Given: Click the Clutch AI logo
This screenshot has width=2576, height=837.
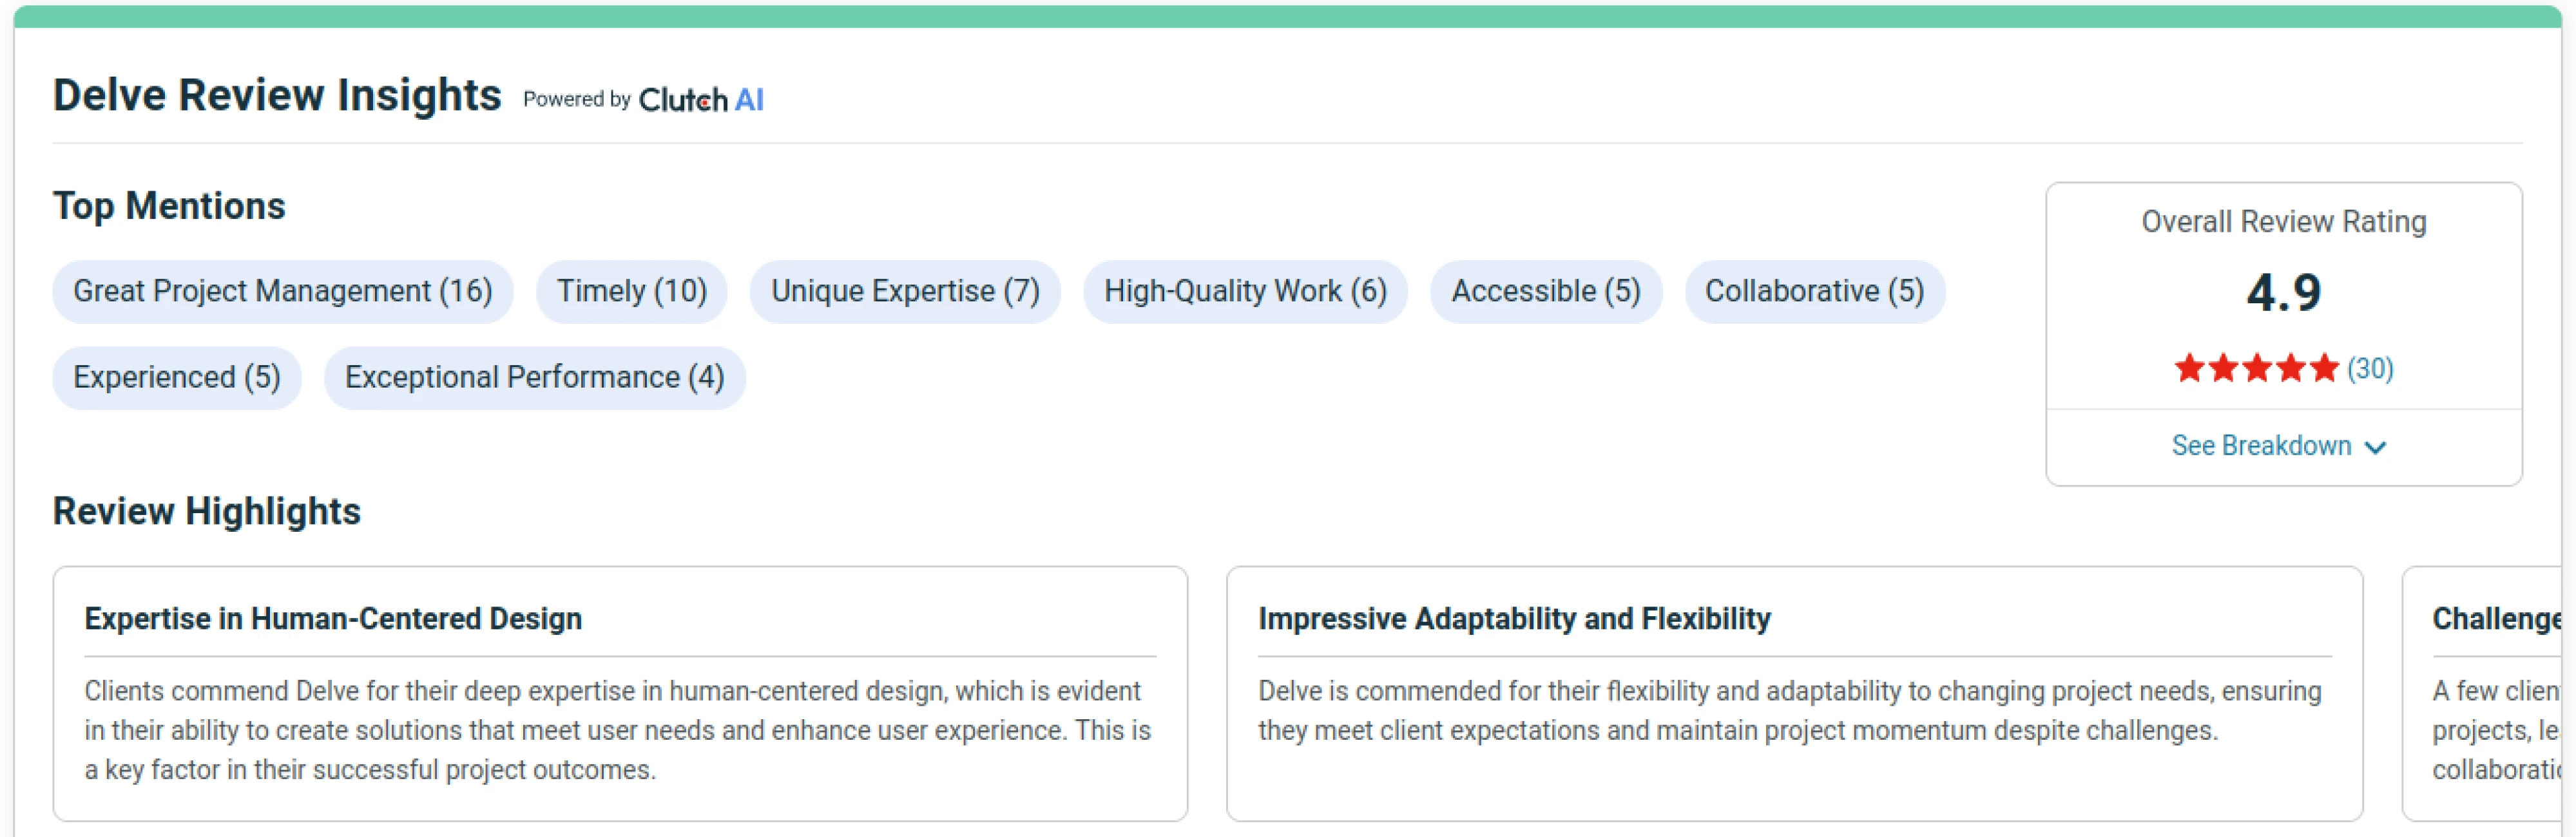Looking at the screenshot, I should point(701,100).
